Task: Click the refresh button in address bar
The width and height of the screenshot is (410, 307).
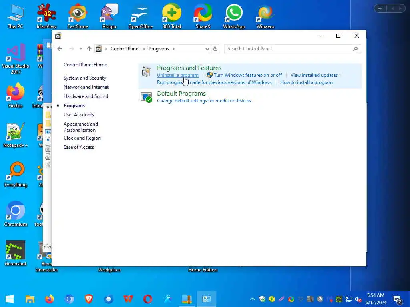Action: (x=215, y=49)
